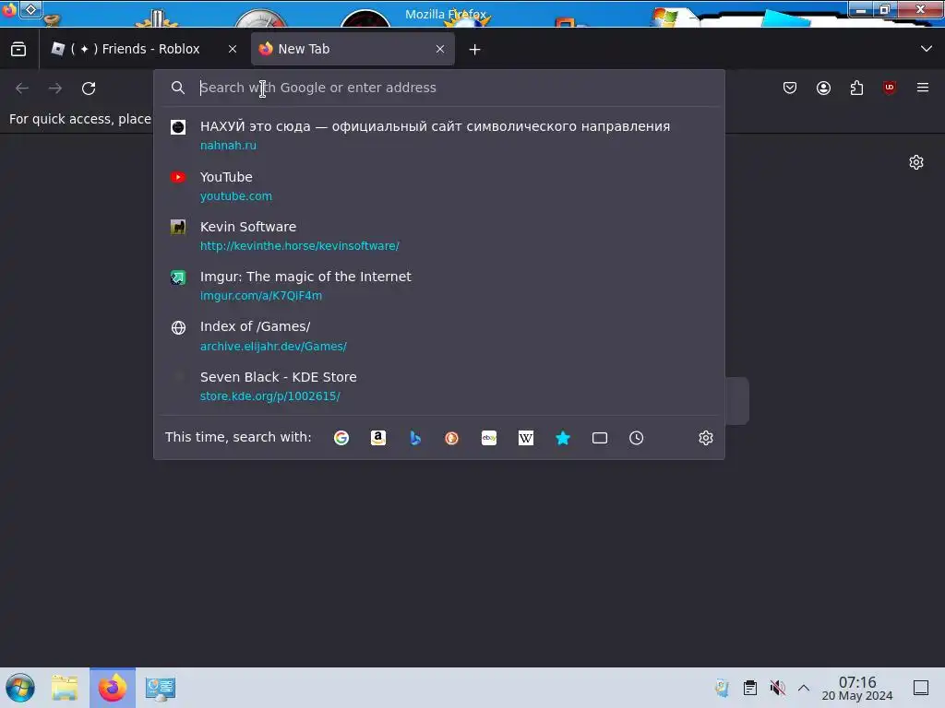Search this time with DuckDuckGo
This screenshot has height=708, width=945.
point(452,438)
